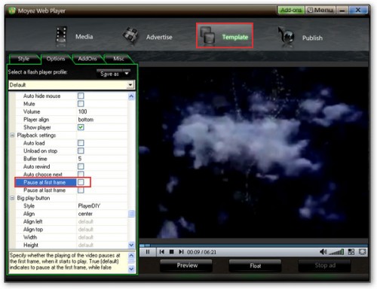Select the Width property row
Image resolution: width=377 pixels, height=289 pixels.
72,237
